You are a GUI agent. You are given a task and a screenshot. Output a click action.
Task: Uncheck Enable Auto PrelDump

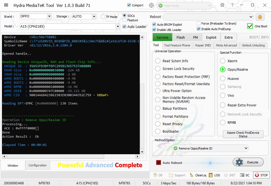[199, 29]
